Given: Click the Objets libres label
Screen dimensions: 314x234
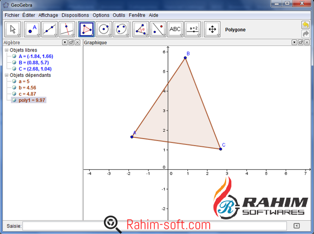Looking at the screenshot, I should (x=24, y=50).
